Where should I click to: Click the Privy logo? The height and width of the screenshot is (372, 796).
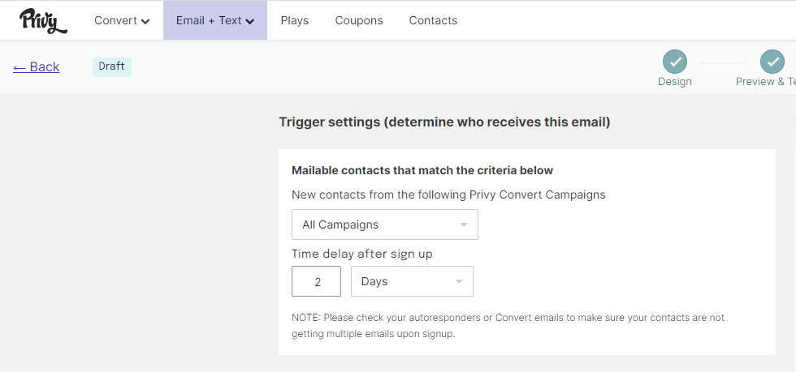[43, 20]
